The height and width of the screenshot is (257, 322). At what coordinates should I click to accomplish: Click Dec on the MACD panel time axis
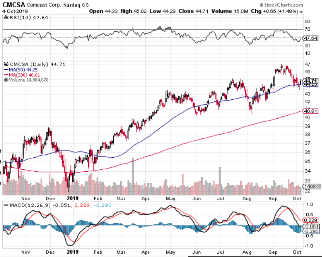51,252
